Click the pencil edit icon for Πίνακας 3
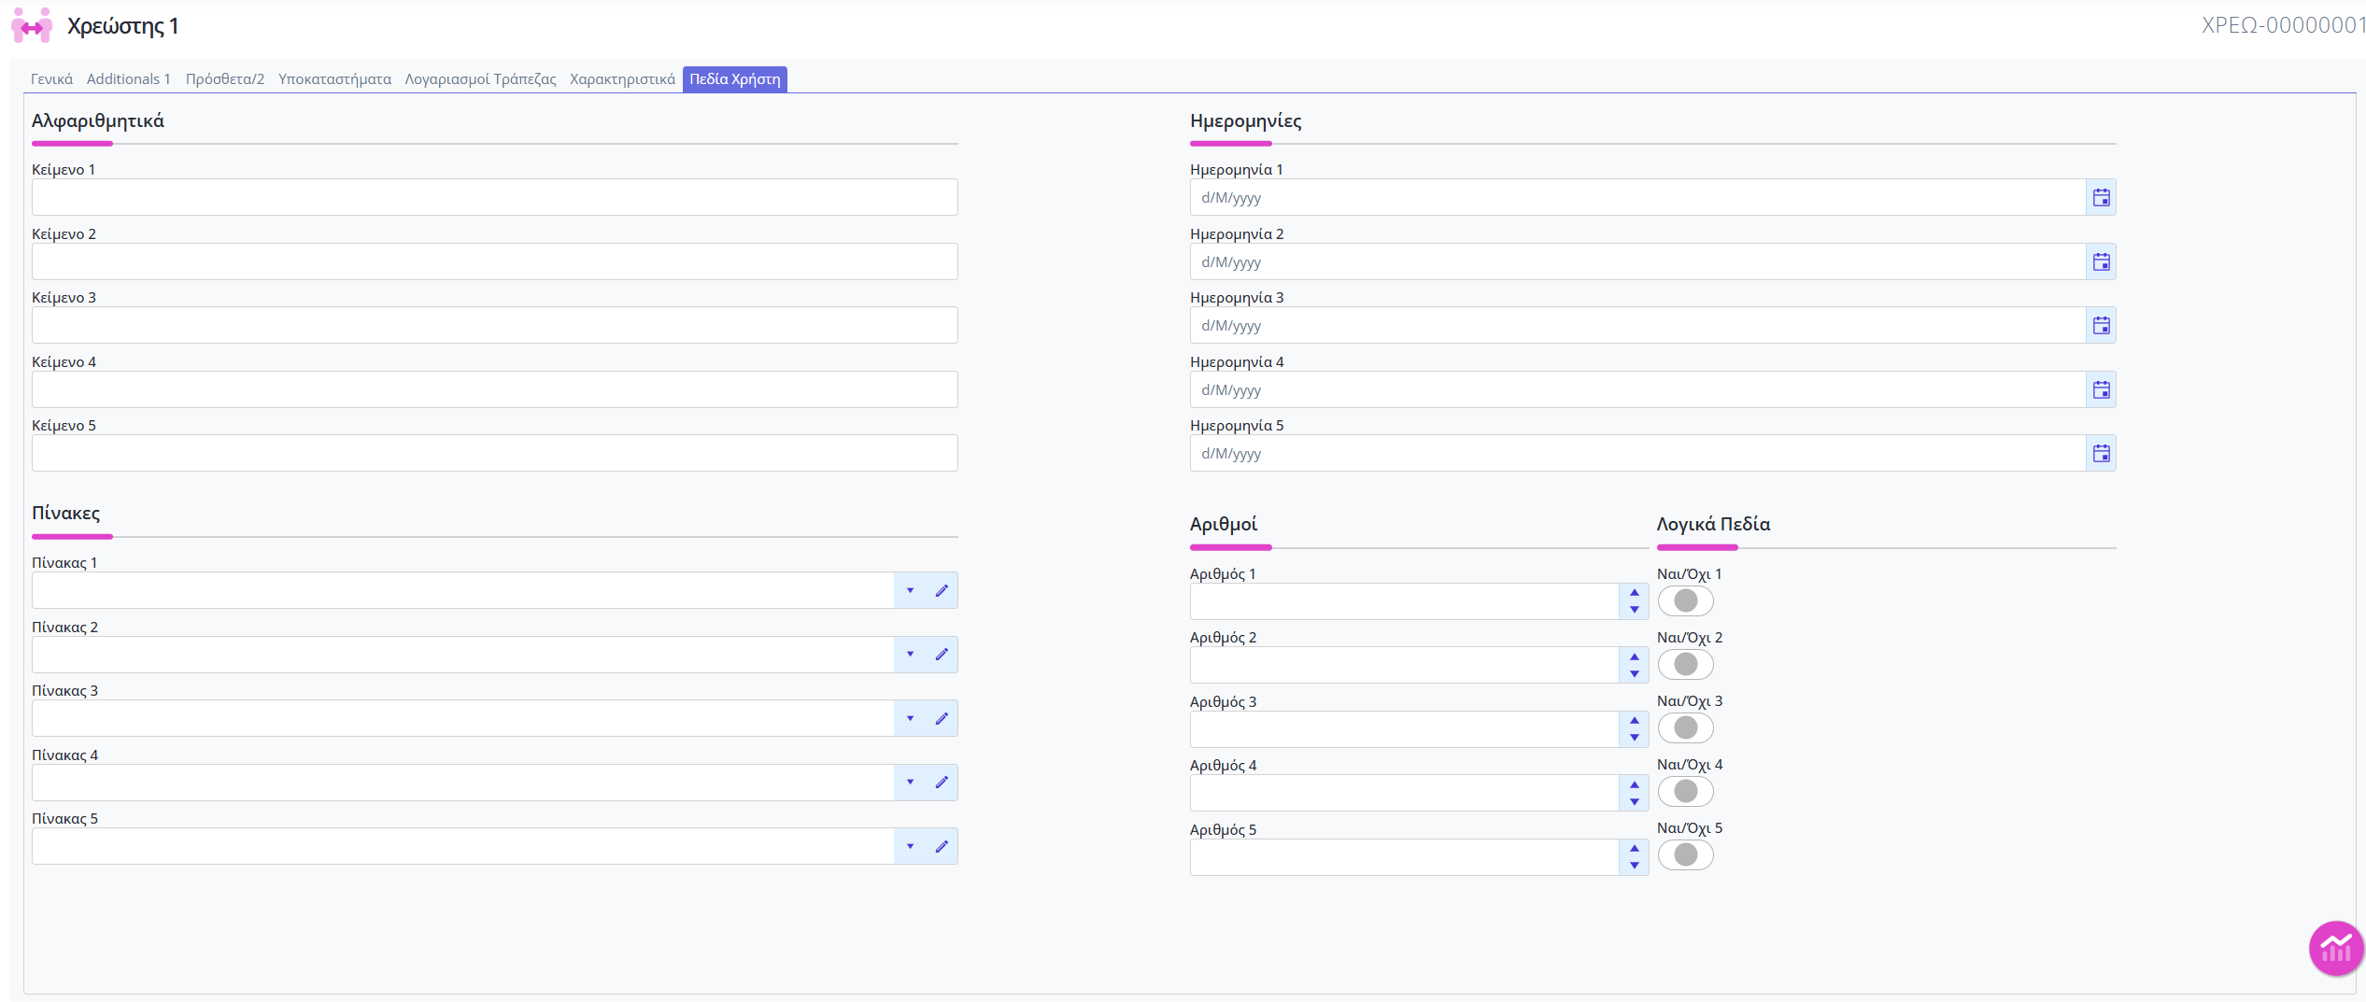The image size is (2366, 1002). (x=942, y=718)
